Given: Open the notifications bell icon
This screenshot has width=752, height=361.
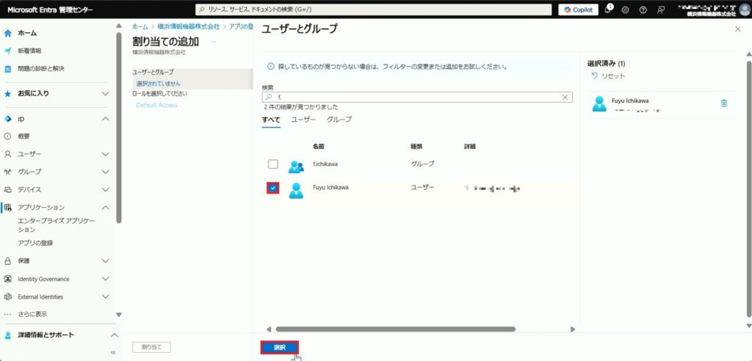Looking at the screenshot, I should click(608, 10).
